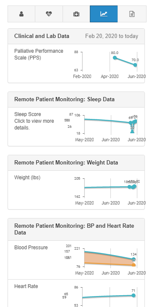Click the Clinical and Lab Data header

coord(42,36)
